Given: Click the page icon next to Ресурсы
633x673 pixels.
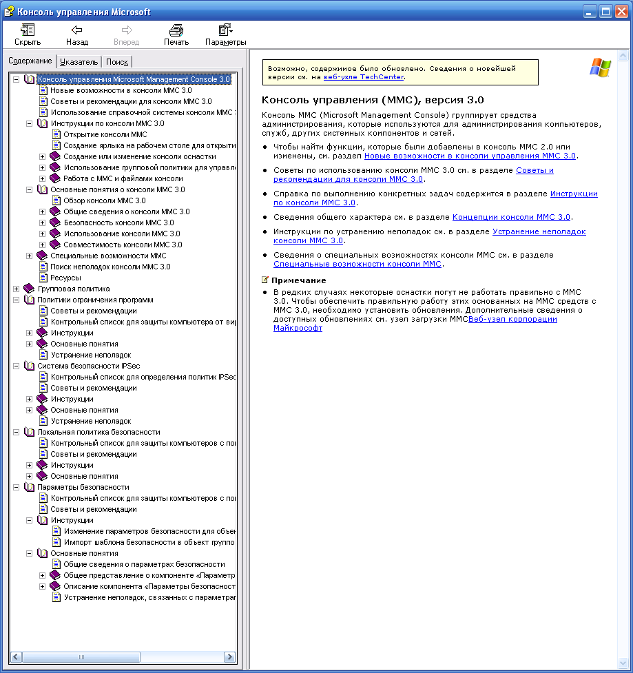Looking at the screenshot, I should coord(43,278).
